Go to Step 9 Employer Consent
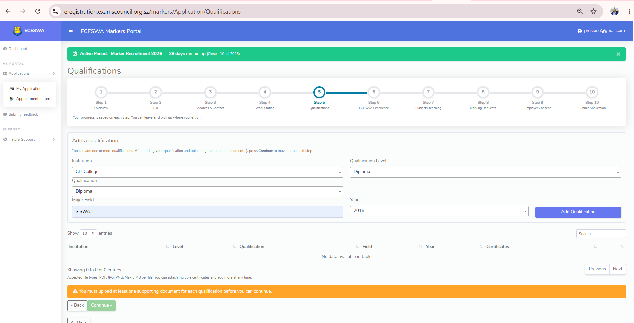The image size is (634, 323). pos(538,92)
